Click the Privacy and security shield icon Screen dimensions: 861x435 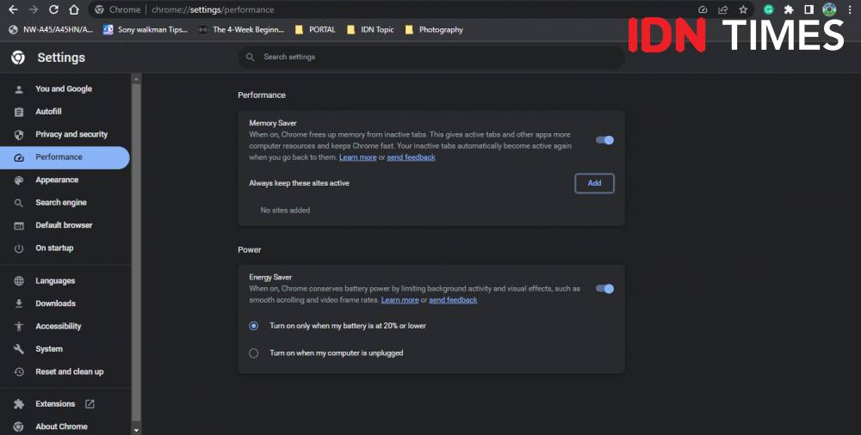tap(19, 134)
